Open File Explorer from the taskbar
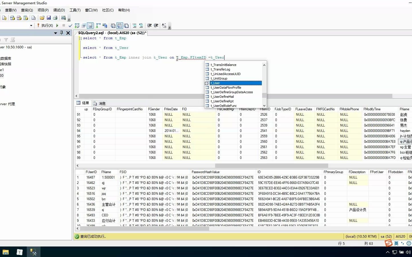The height and width of the screenshot is (257, 412). pyautogui.click(x=6, y=252)
